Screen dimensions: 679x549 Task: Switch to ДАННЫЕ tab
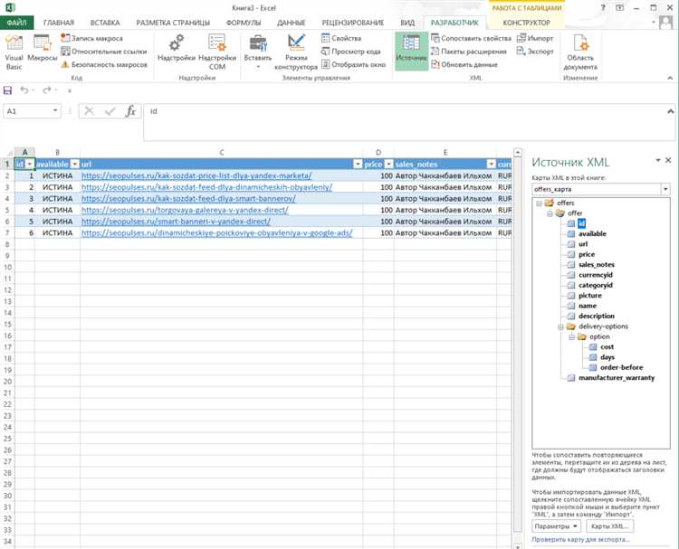pyautogui.click(x=292, y=23)
